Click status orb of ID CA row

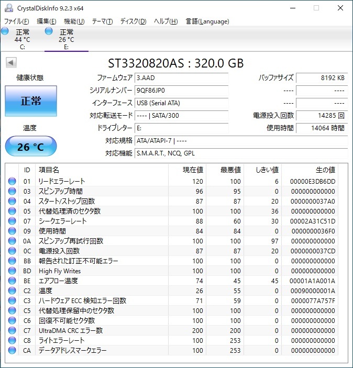[x=12, y=350]
